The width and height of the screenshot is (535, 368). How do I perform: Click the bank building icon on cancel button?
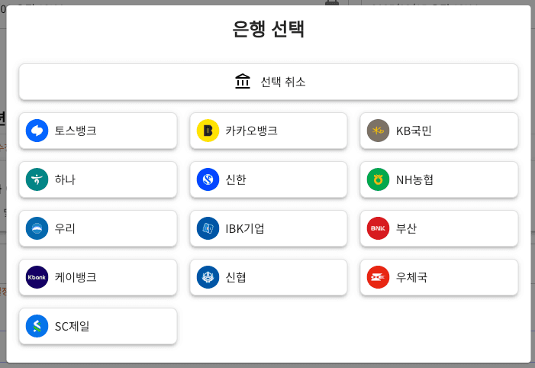[243, 81]
